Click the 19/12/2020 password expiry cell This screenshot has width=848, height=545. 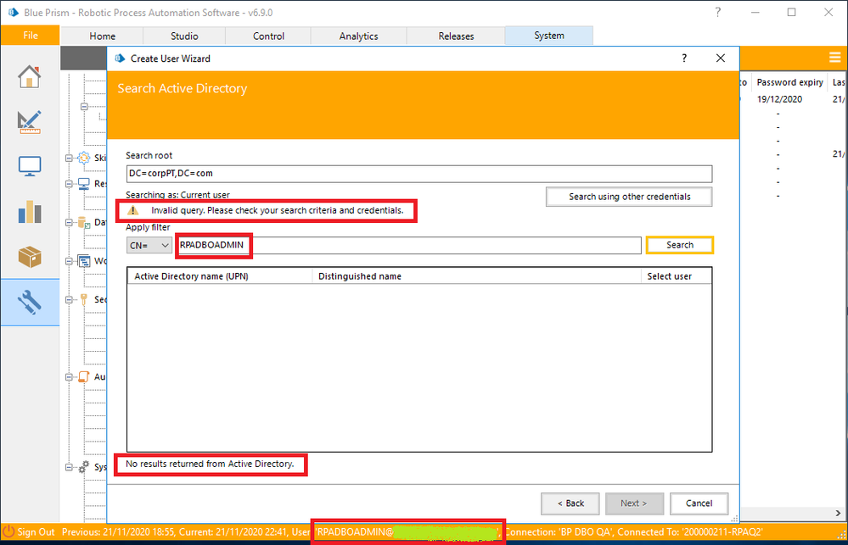point(779,99)
